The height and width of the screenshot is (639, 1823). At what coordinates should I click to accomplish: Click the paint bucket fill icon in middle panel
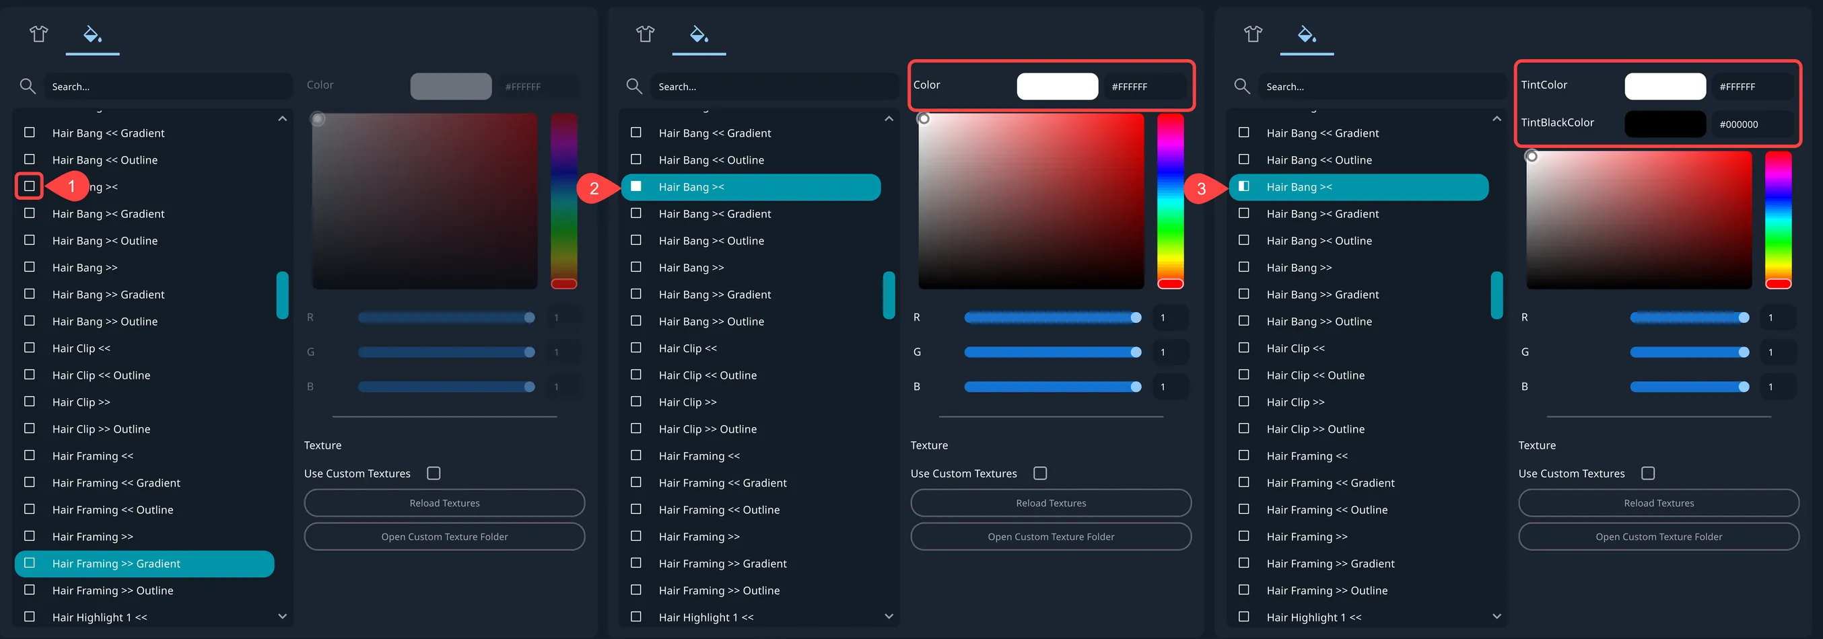(699, 33)
